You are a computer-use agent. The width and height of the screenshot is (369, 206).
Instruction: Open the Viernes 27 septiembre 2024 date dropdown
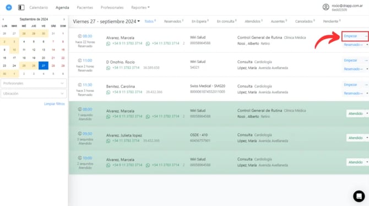click(x=106, y=21)
